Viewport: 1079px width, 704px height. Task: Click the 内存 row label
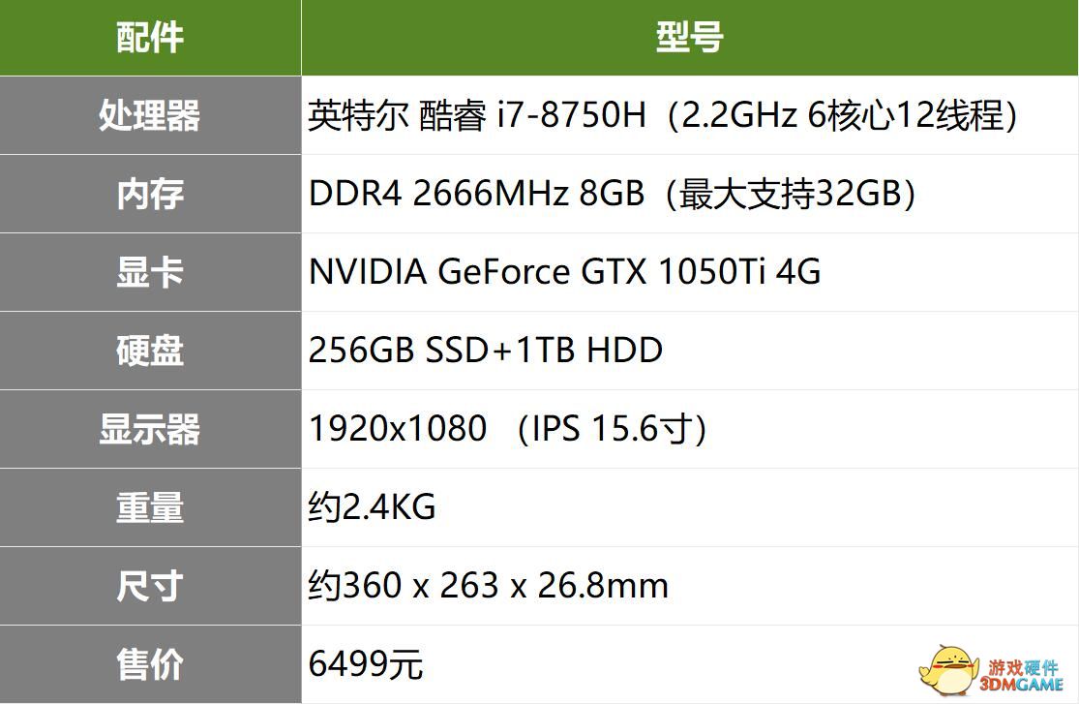click(150, 194)
